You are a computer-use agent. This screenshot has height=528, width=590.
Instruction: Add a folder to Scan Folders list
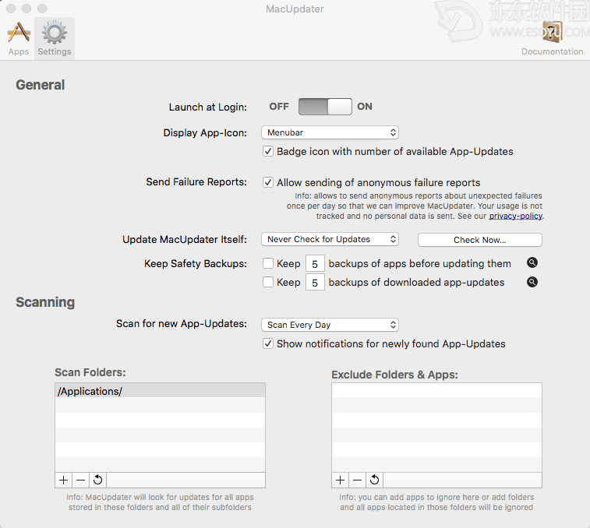coord(64,480)
